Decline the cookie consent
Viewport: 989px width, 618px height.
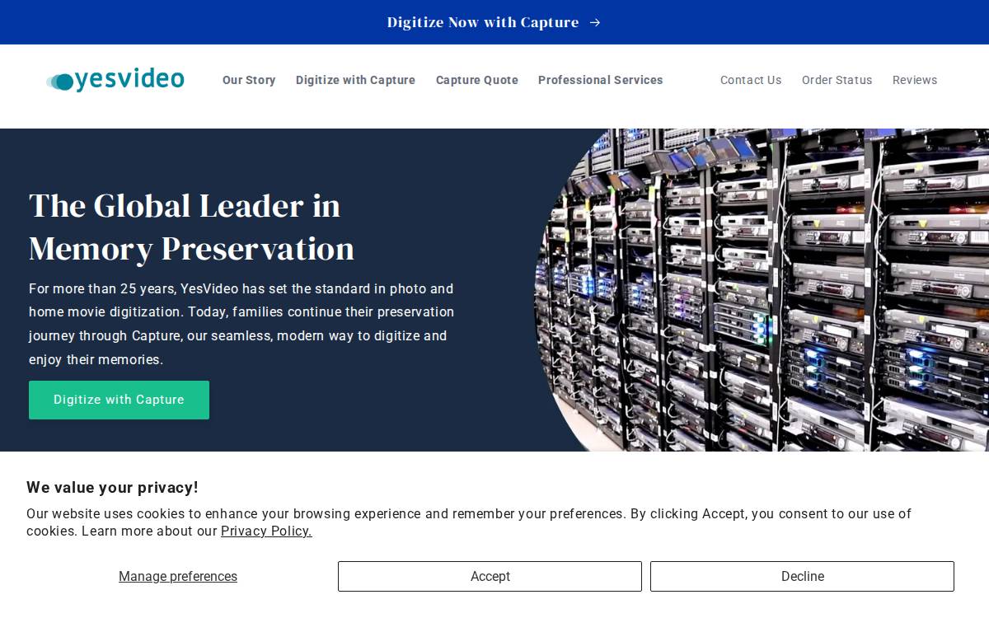(x=802, y=577)
